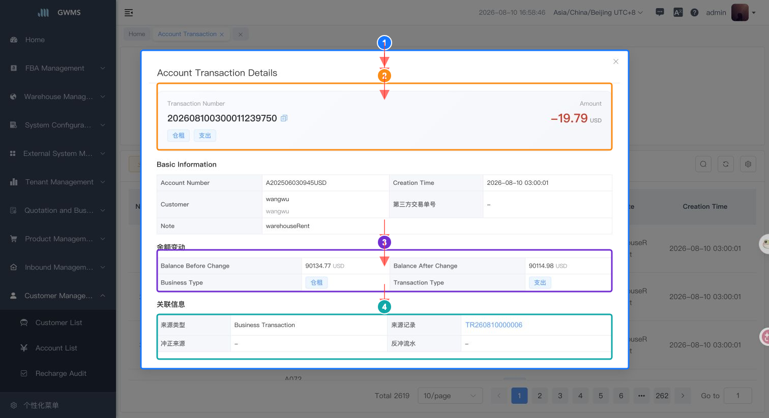The width and height of the screenshot is (769, 418).
Task: Expand FBA Management menu
Action: coord(58,68)
